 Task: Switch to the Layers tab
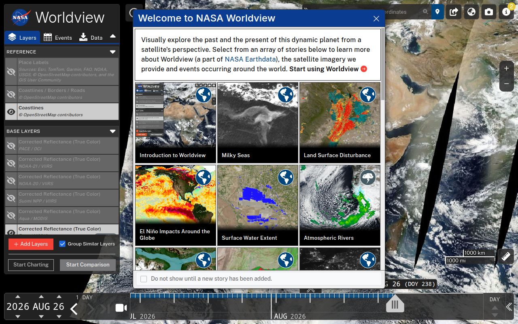click(x=22, y=37)
